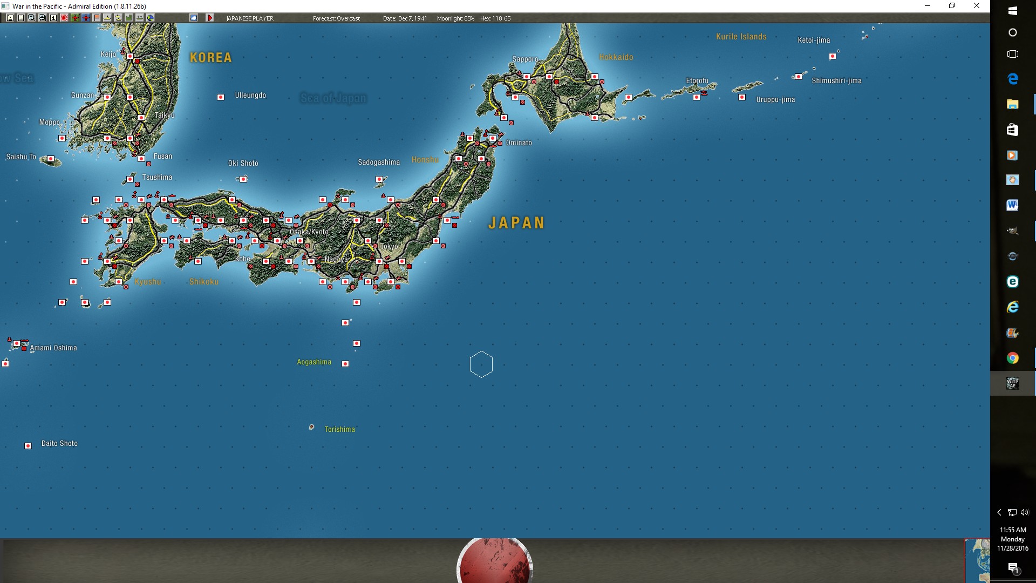Viewport: 1036px width, 583px height.
Task: Open the volume control in system tray
Action: [x=1025, y=512]
